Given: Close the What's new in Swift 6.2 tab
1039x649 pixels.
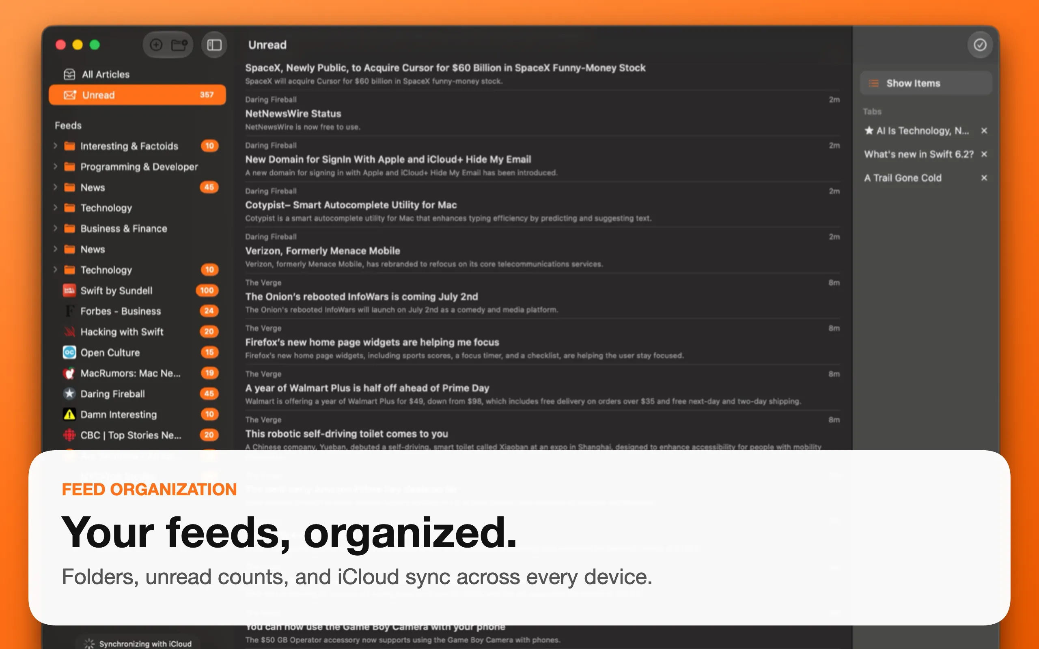Looking at the screenshot, I should click(984, 154).
